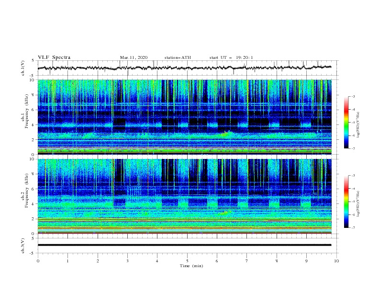
Task: Click the time axis tick label '2'
Action: pos(98,261)
